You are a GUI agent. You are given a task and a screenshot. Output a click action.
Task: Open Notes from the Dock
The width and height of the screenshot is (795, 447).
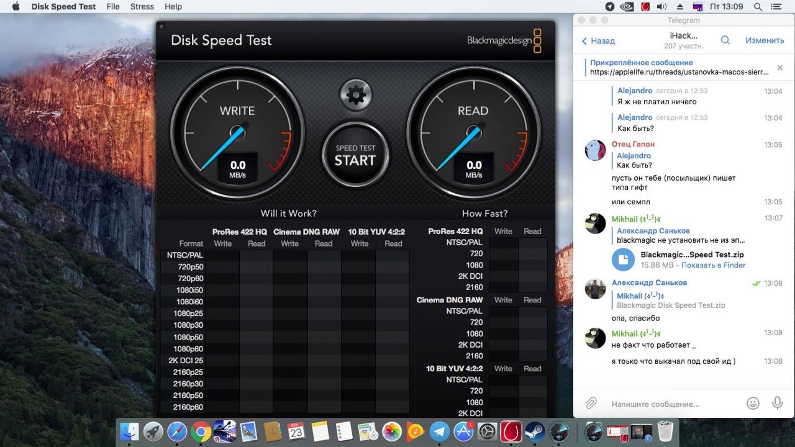tap(320, 431)
